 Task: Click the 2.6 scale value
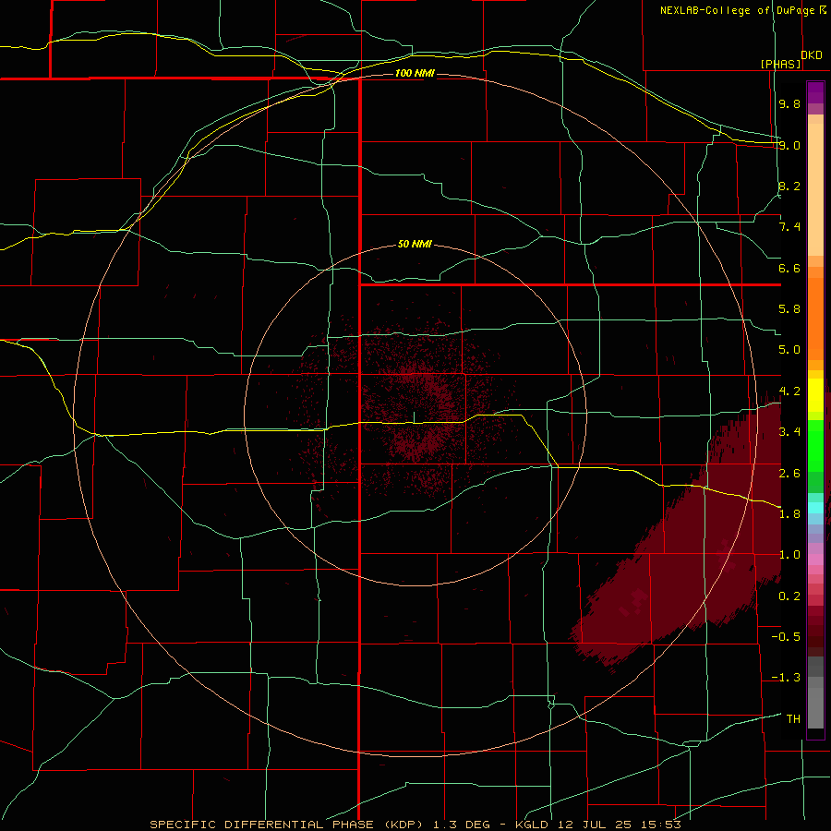point(789,474)
